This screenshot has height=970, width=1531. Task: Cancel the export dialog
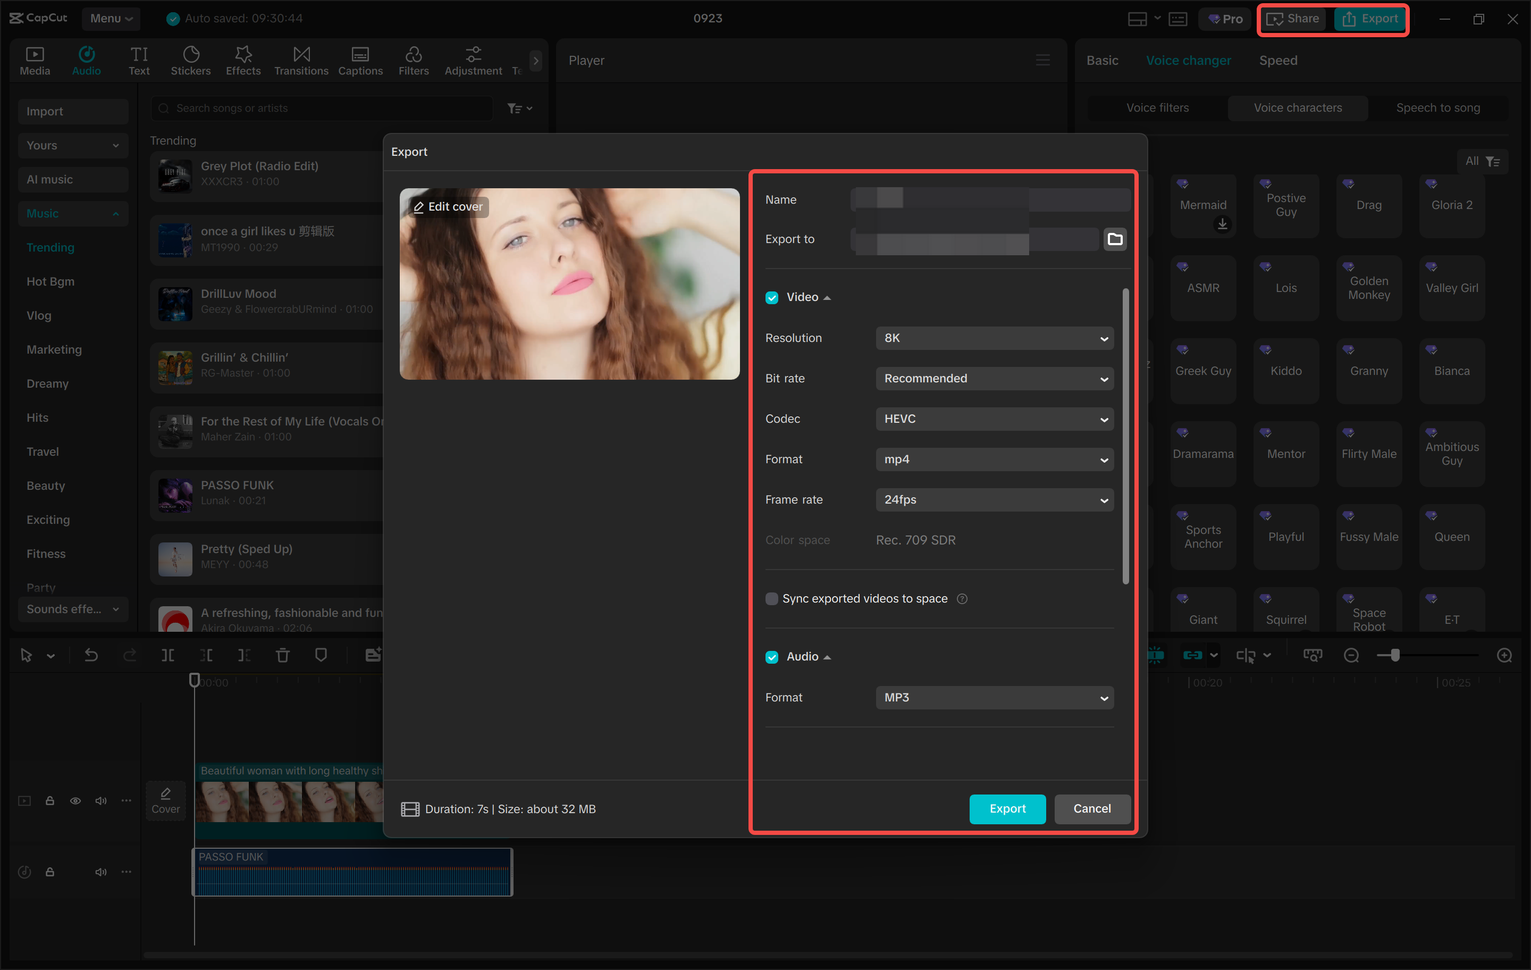[1092, 808]
